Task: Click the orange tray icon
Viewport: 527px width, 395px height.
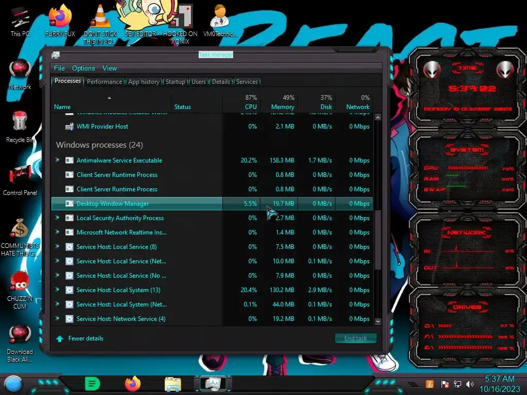Action: [x=430, y=384]
